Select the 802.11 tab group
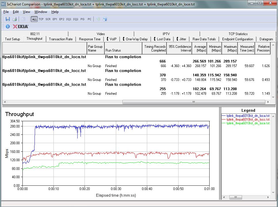Viewport: 278px width, 207px height. 35,34
